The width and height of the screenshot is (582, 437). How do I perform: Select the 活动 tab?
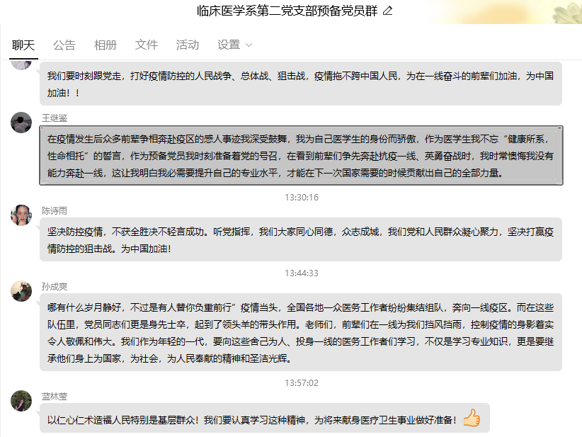coord(188,45)
